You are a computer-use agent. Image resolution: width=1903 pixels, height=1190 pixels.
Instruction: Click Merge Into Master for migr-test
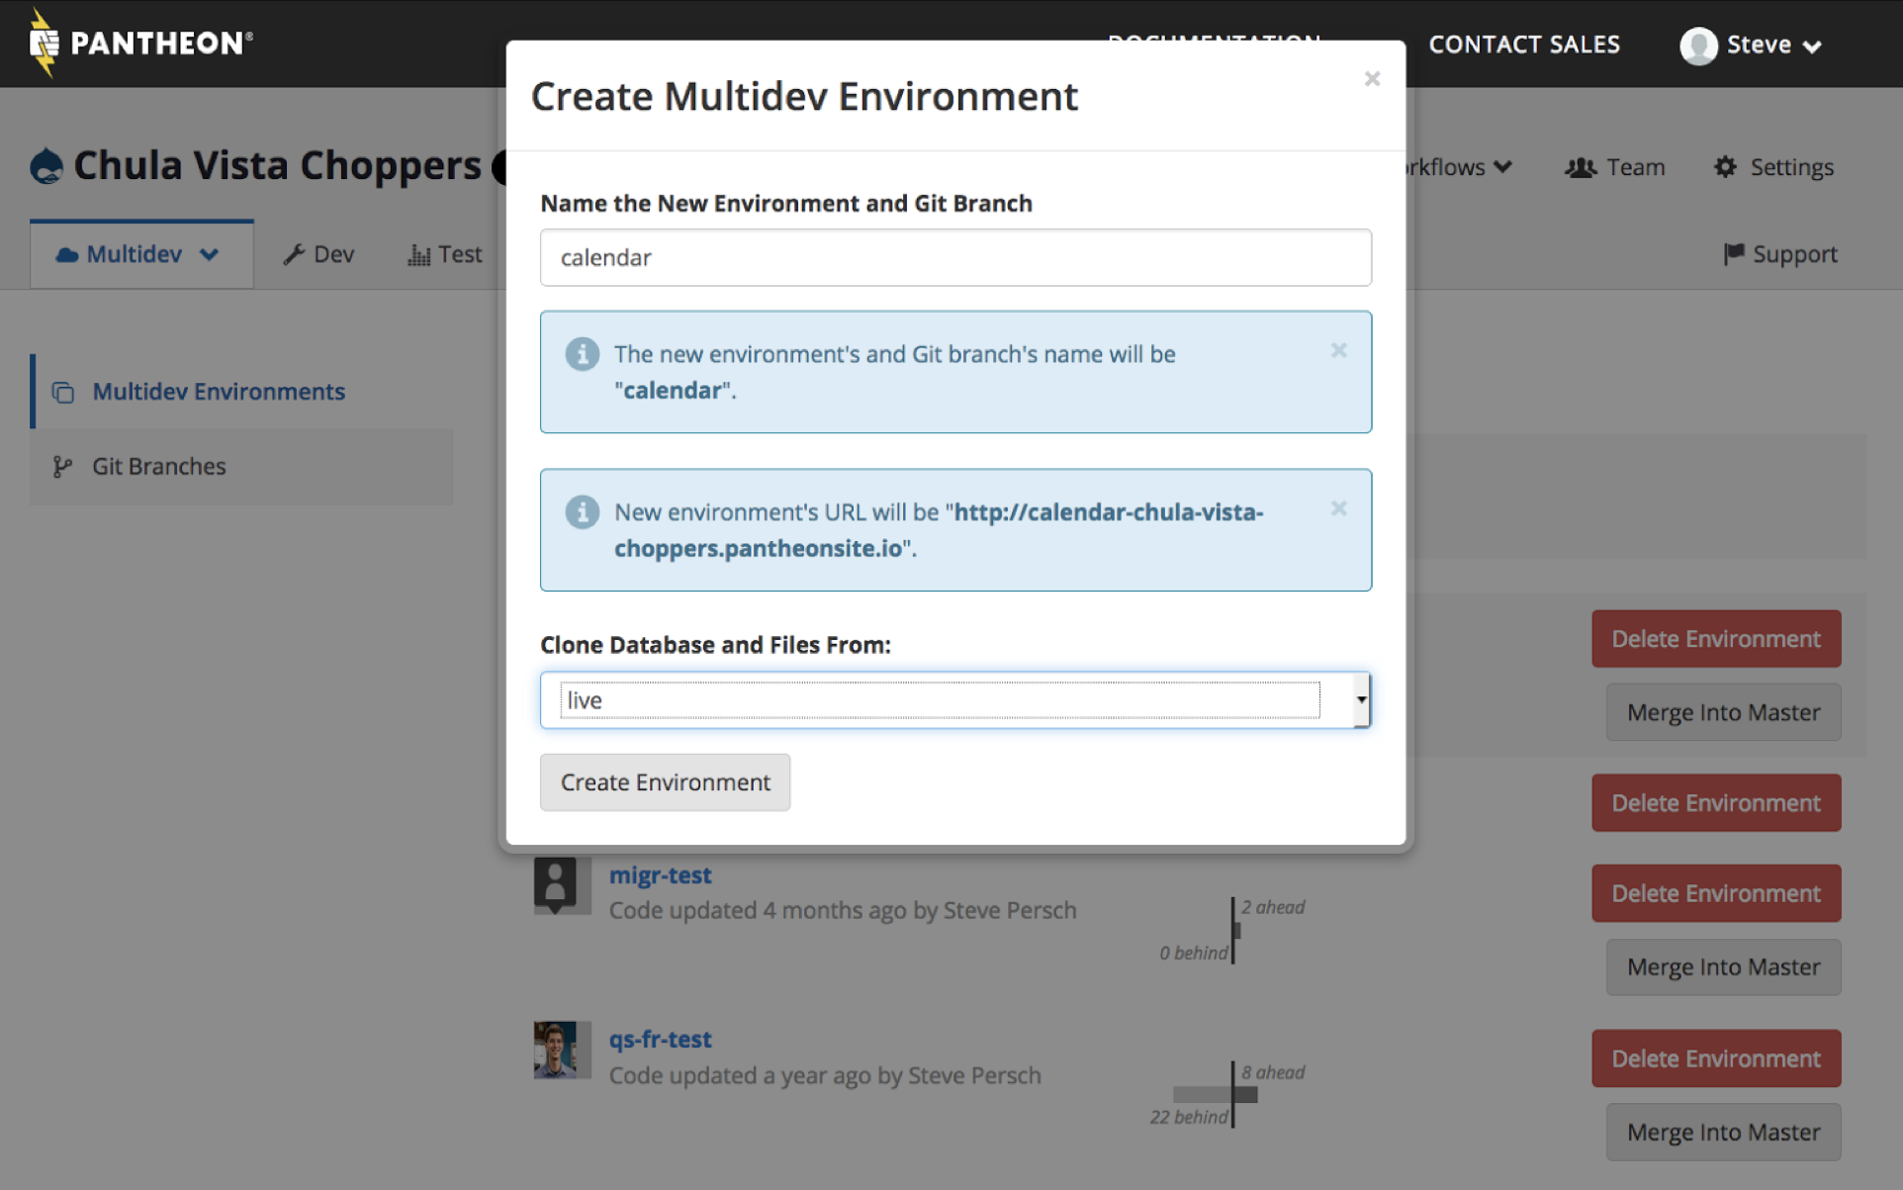pos(1722,966)
